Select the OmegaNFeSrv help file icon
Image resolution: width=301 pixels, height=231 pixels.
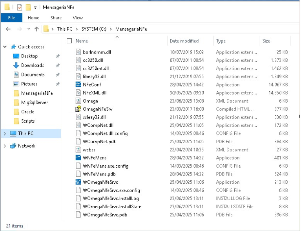coord(78,109)
